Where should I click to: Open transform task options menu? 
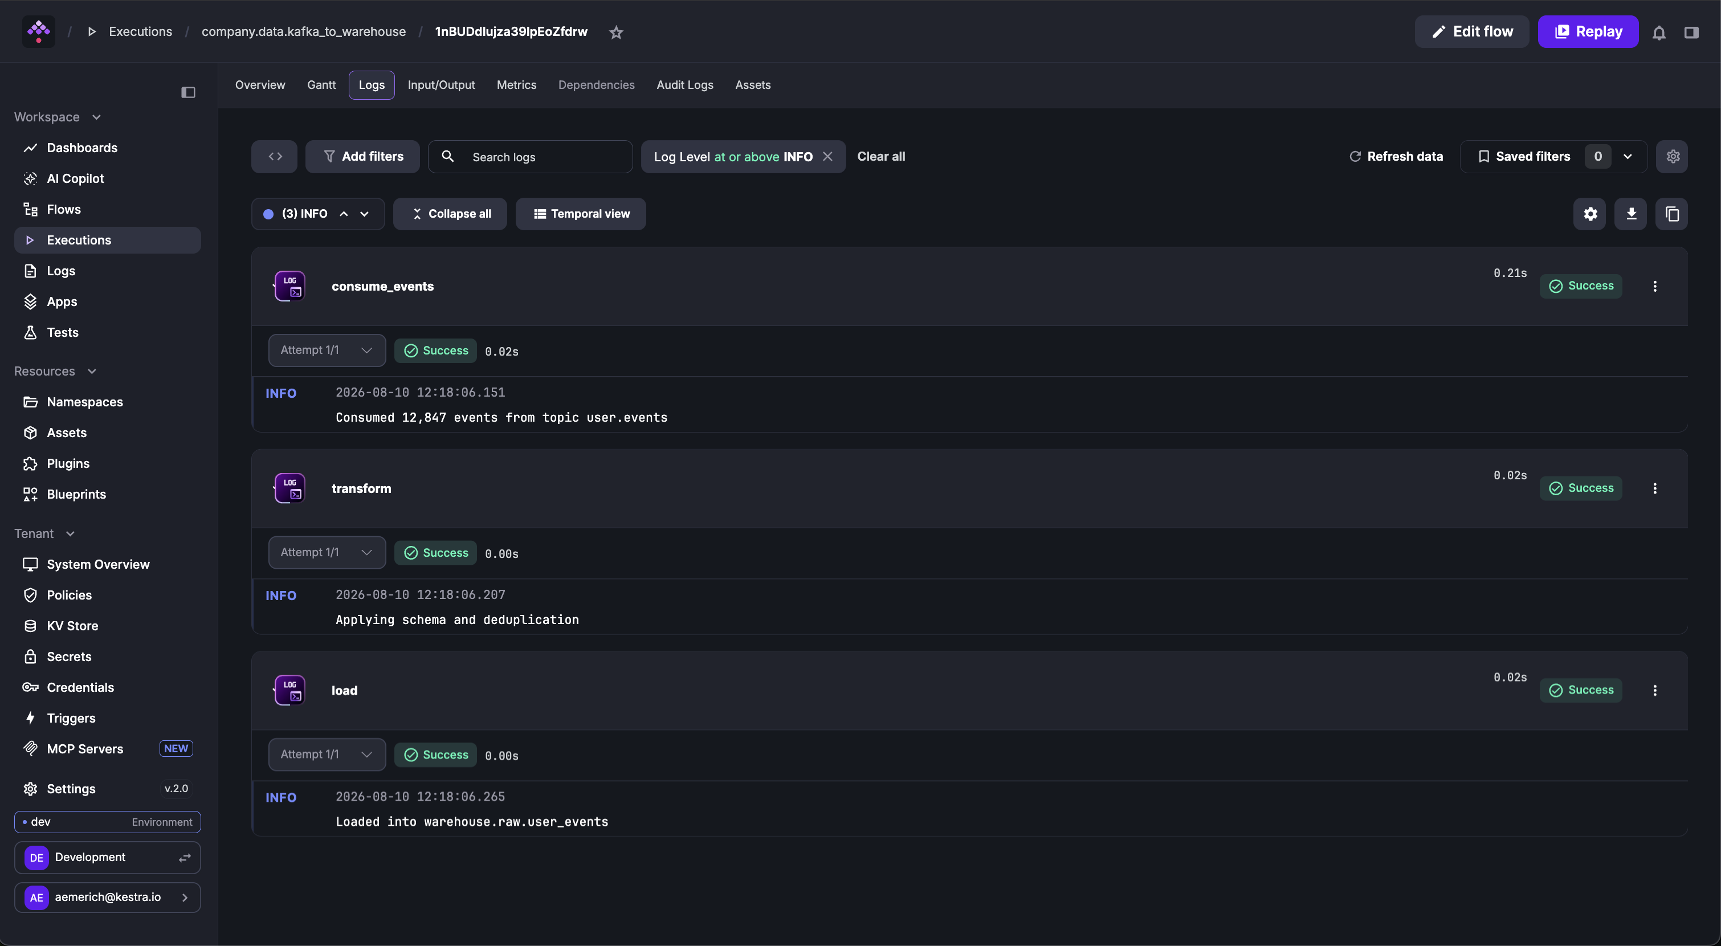coord(1655,488)
